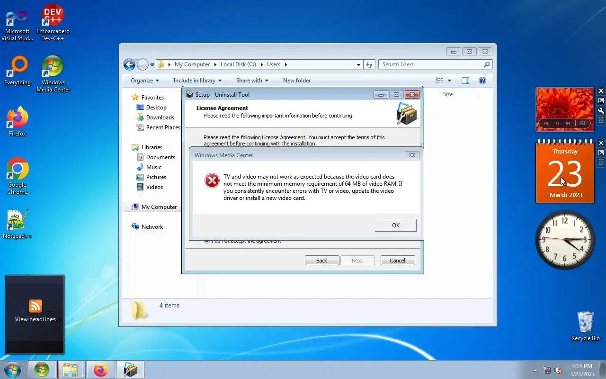Image resolution: width=606 pixels, height=379 pixels.
Task: Close the Windows Media Center error dialog
Action: (412, 155)
